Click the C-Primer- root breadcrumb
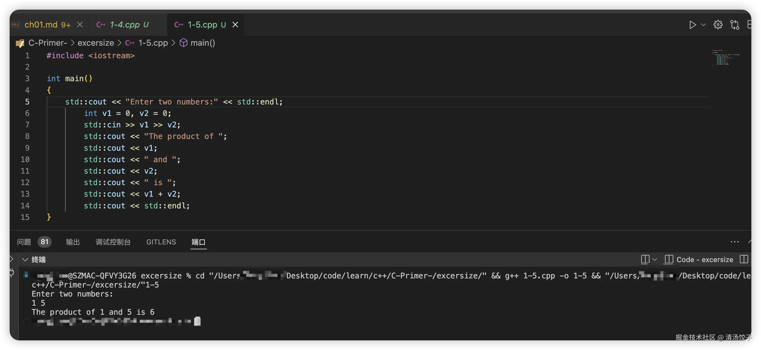 (48, 43)
